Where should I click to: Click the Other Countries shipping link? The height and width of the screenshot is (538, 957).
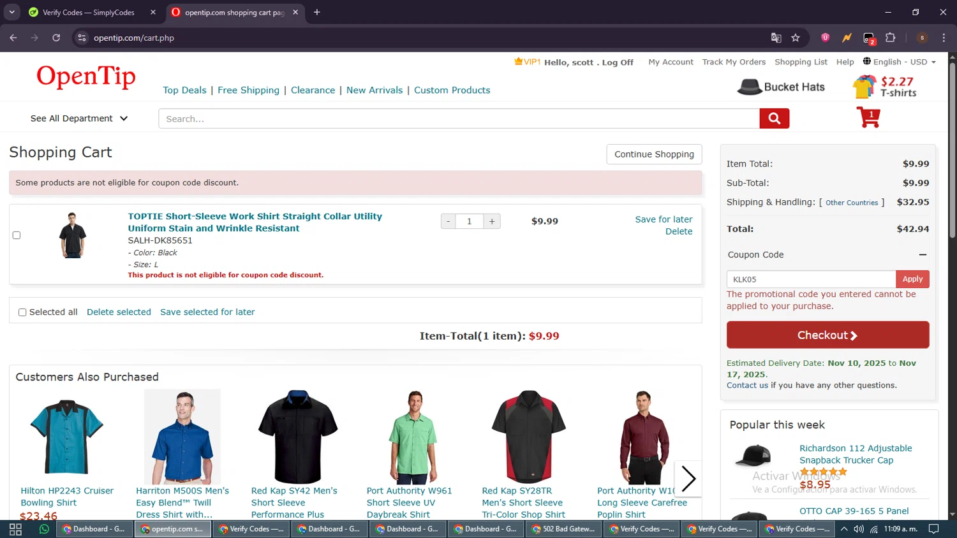[x=852, y=203]
